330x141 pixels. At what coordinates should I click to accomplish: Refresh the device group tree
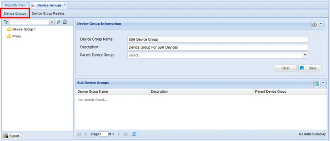[58, 22]
